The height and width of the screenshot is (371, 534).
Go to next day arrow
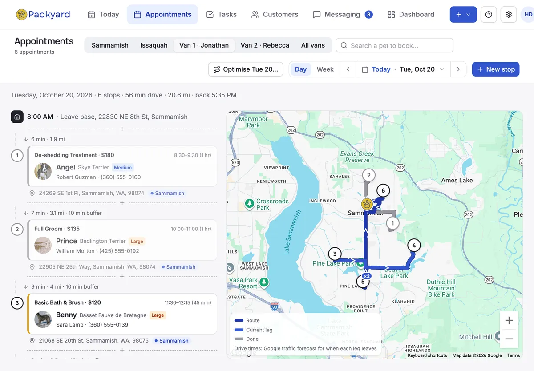(458, 69)
